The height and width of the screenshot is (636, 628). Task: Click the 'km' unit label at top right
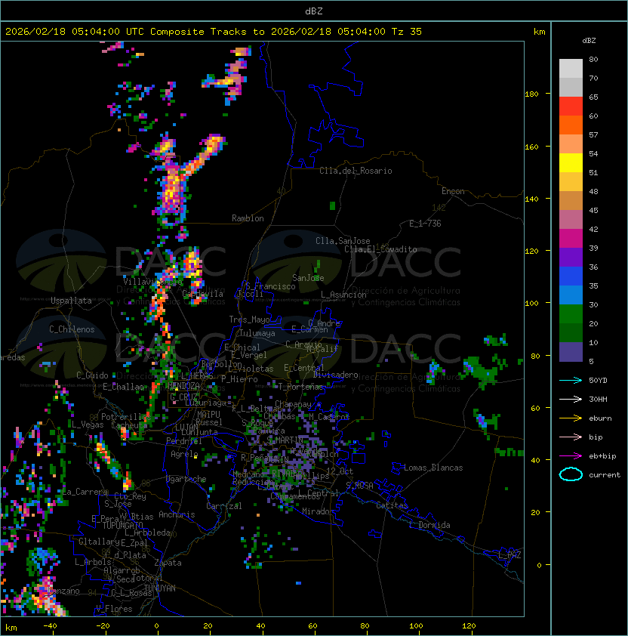540,32
